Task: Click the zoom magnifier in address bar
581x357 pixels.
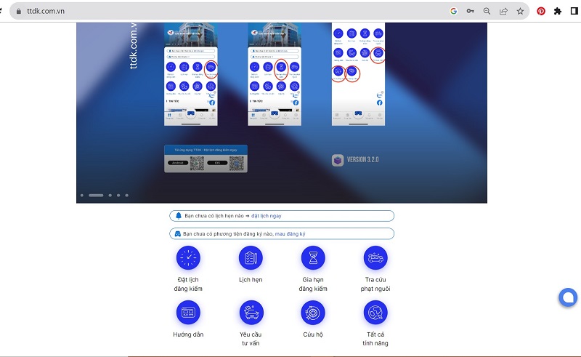Action: pyautogui.click(x=487, y=11)
